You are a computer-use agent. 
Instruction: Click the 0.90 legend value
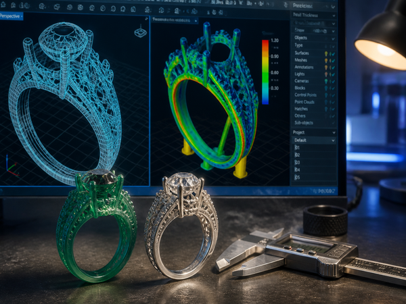point(275,56)
